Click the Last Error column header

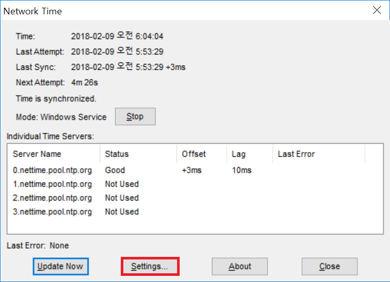coord(319,154)
